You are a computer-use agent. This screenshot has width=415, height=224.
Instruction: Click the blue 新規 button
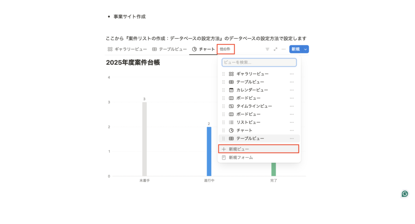(x=295, y=49)
